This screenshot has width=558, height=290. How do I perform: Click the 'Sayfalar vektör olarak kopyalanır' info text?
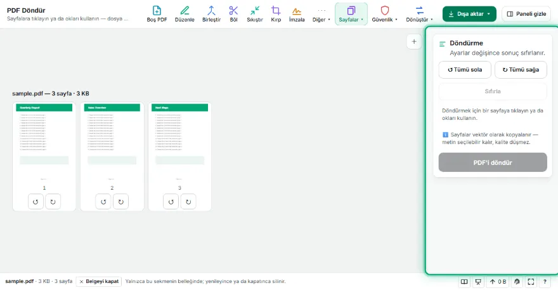coord(490,138)
